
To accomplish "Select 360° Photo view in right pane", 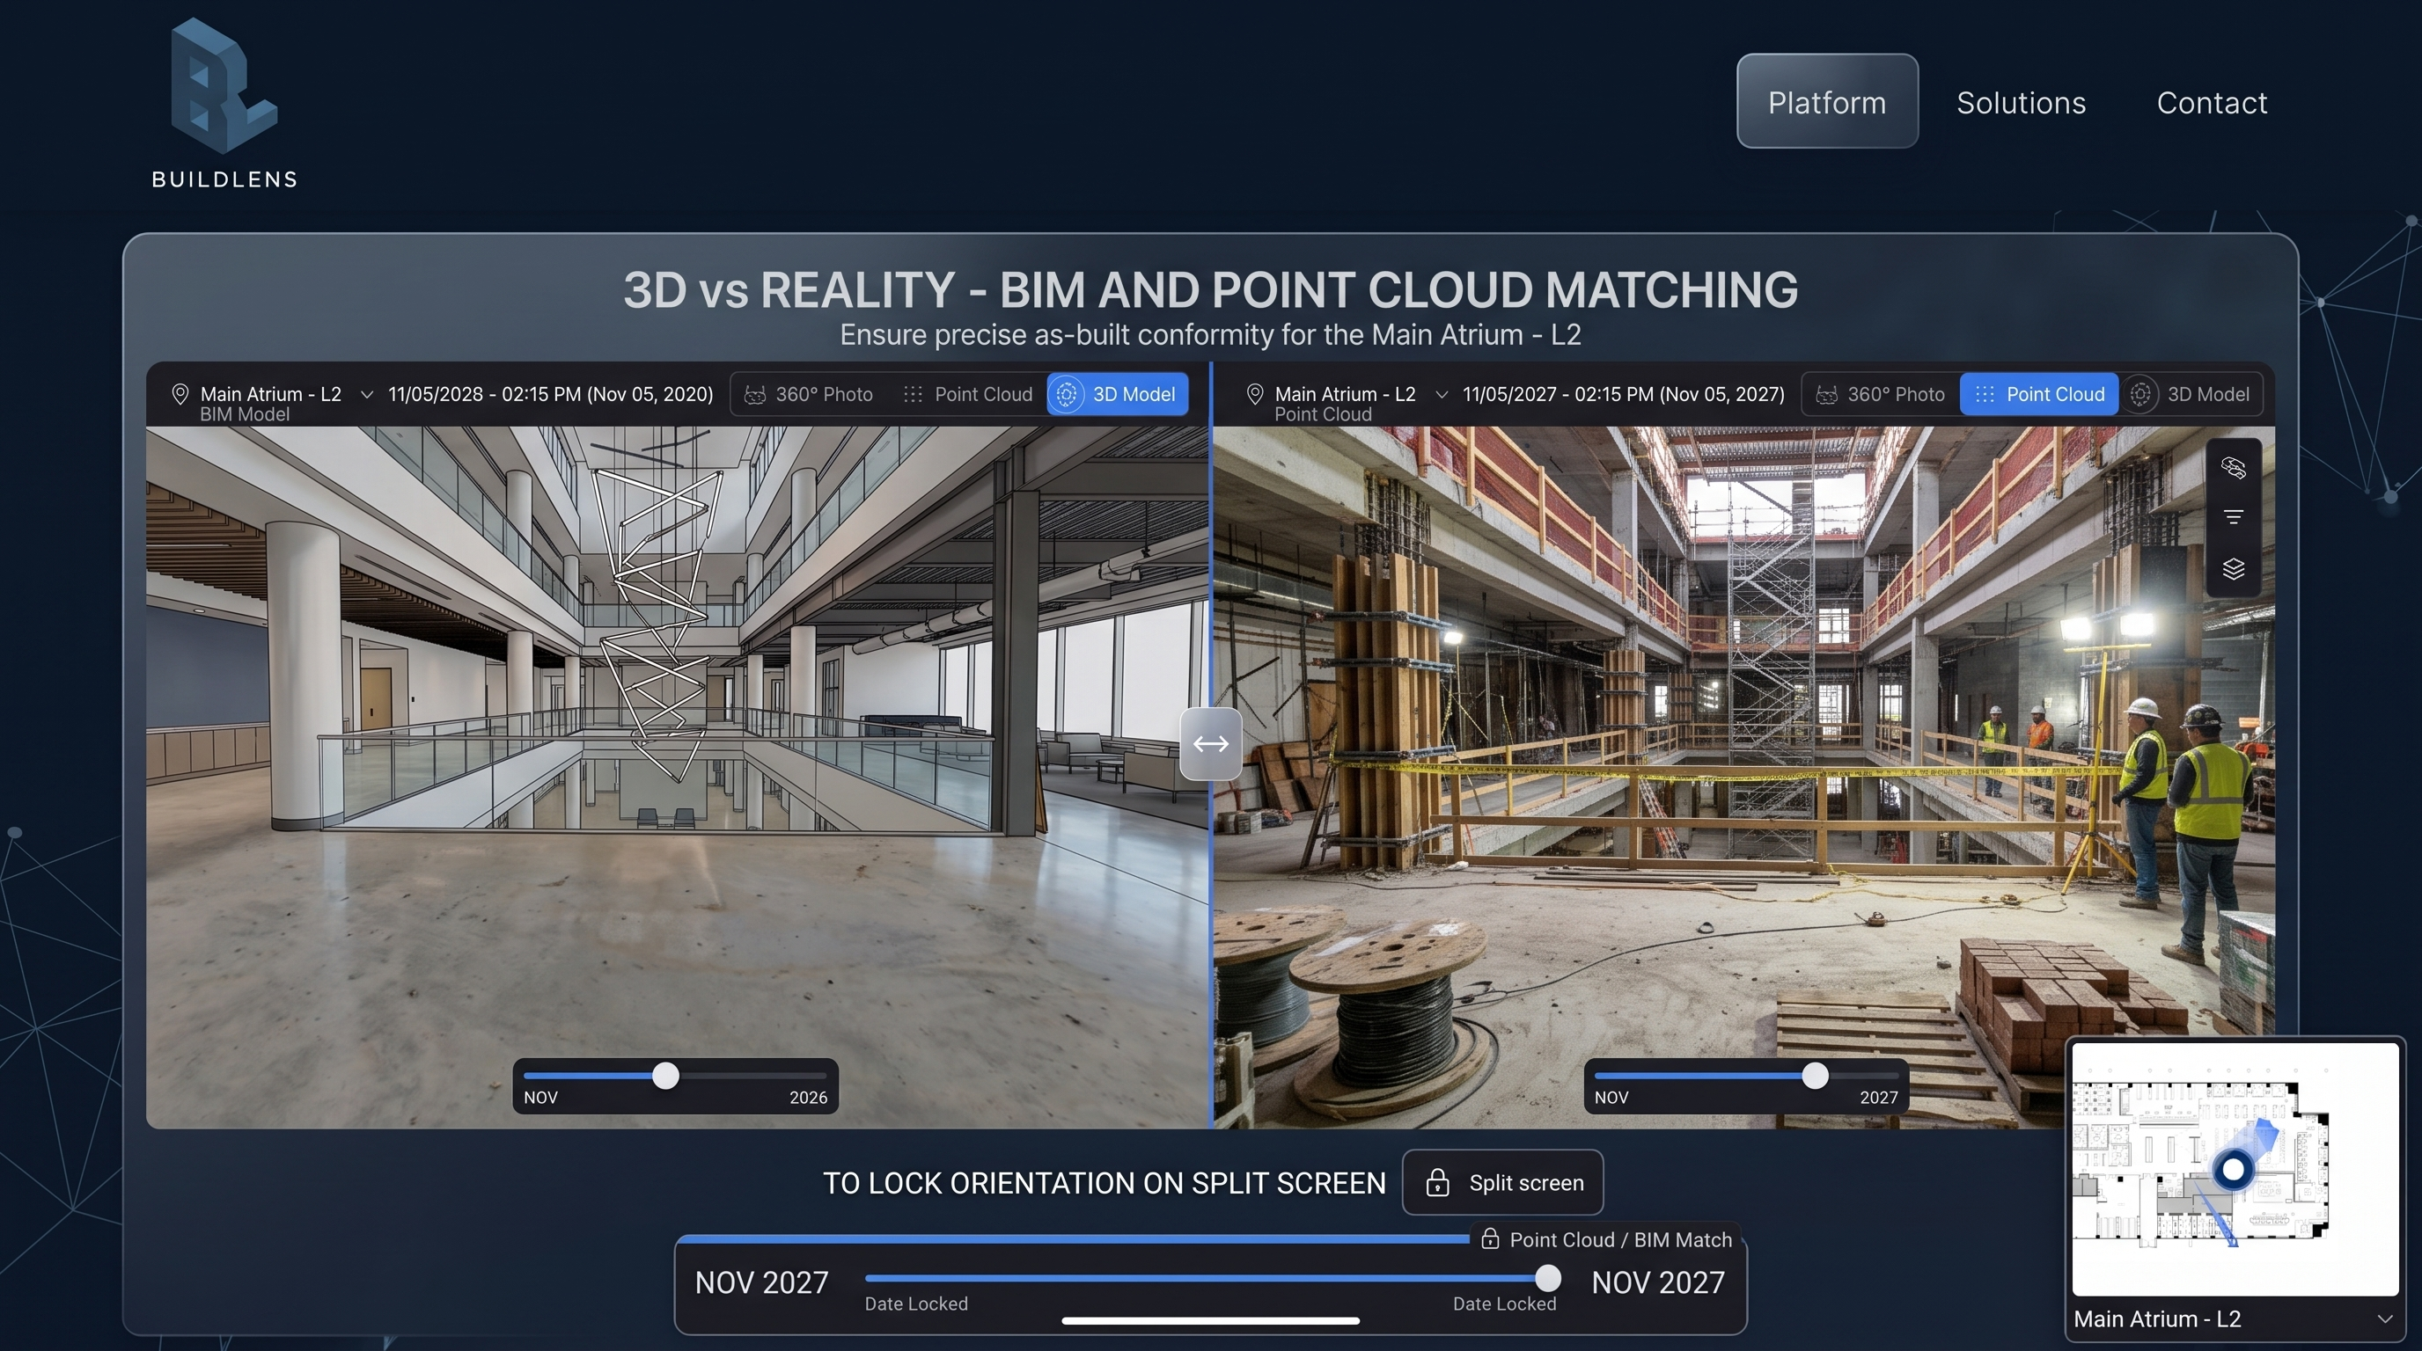I will click(1881, 395).
